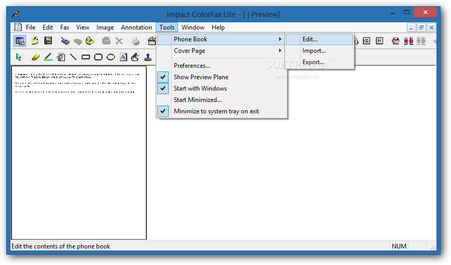Close the open Tools menu

tap(167, 27)
